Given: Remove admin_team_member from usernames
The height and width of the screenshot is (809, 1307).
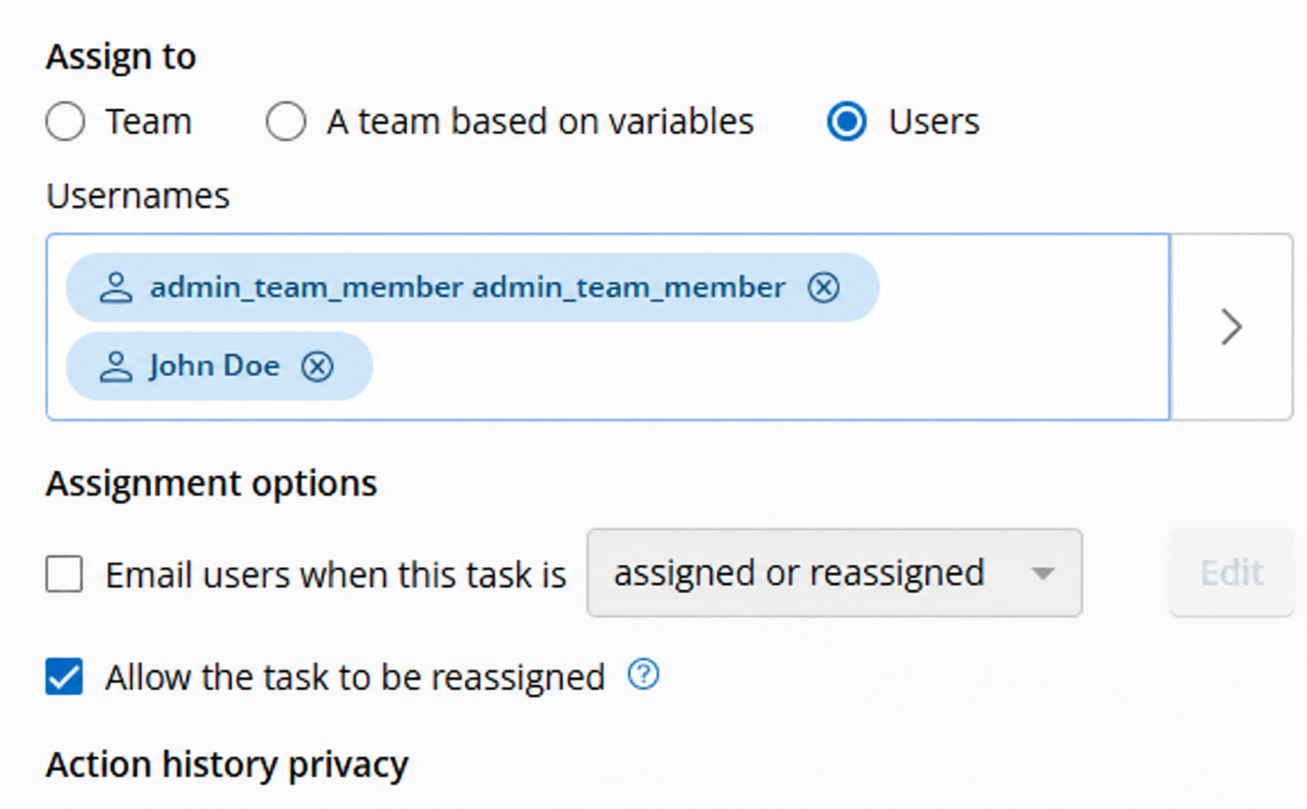Looking at the screenshot, I should pos(823,288).
